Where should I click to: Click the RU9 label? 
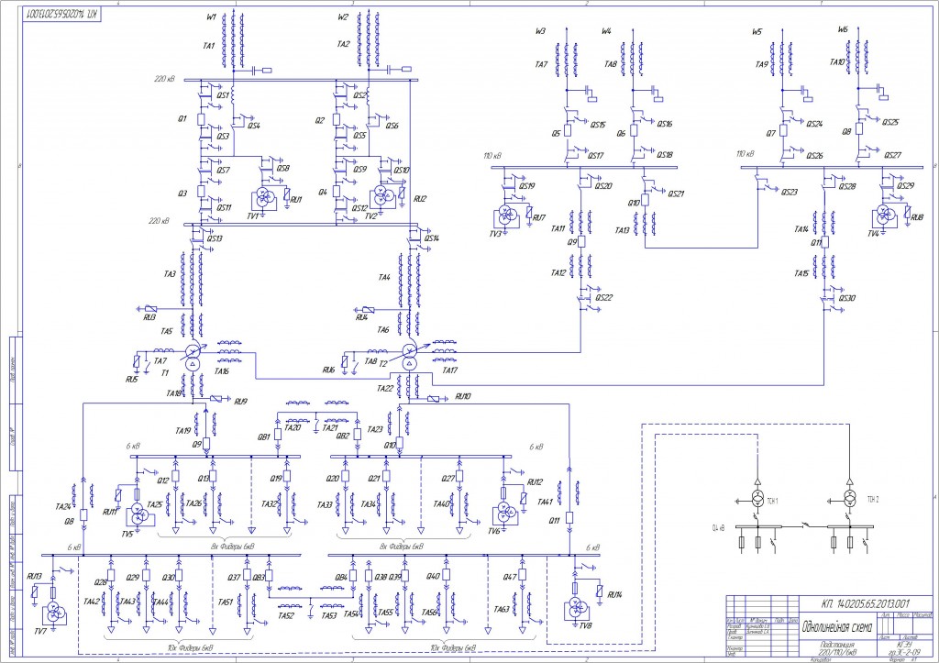[x=241, y=402]
